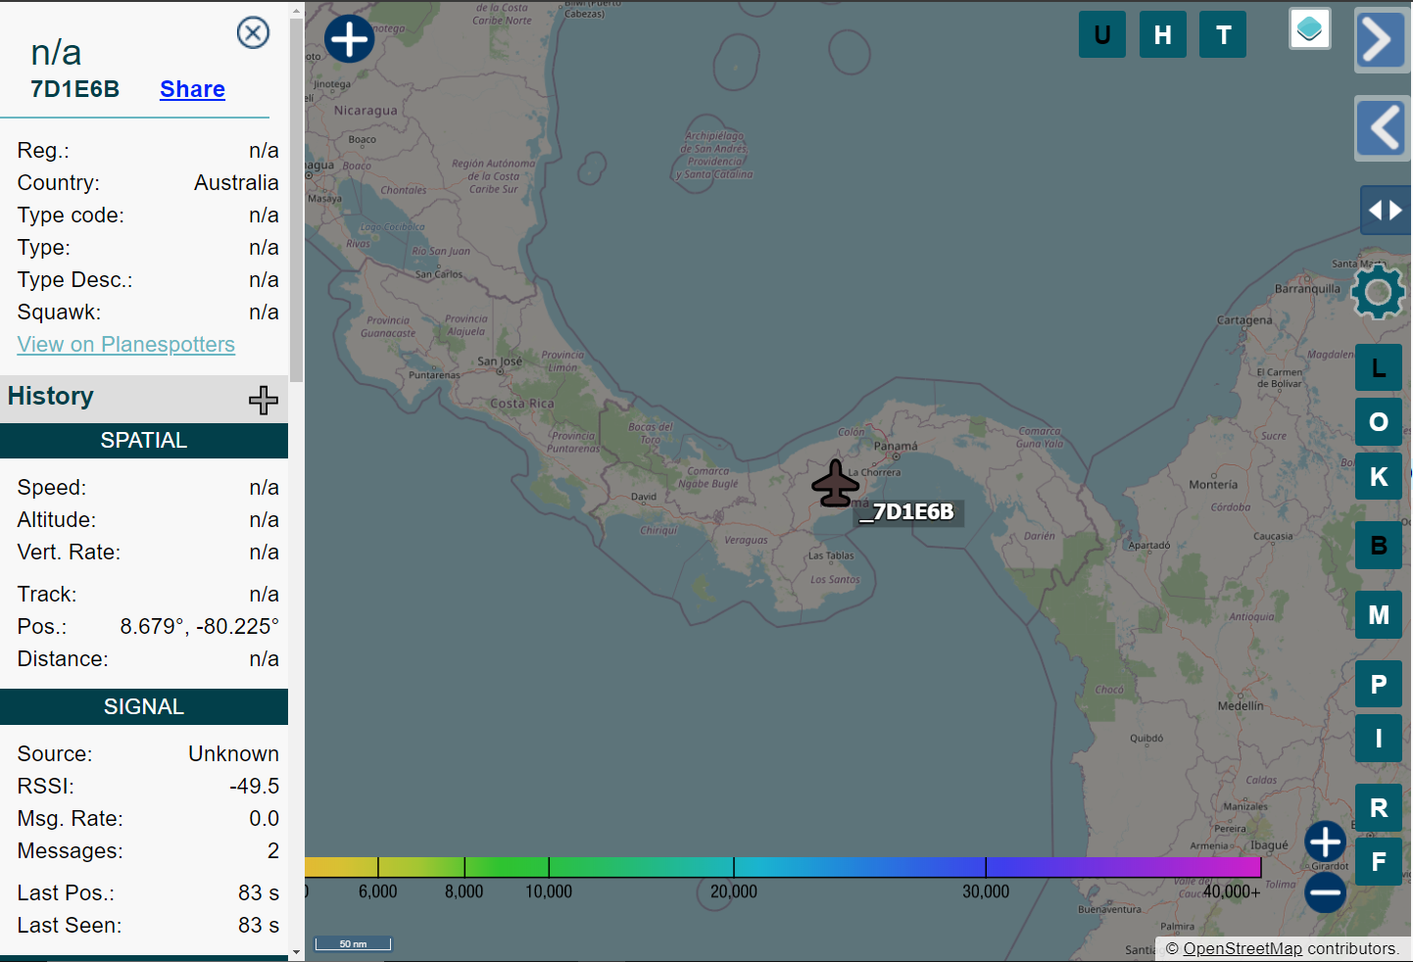The height and width of the screenshot is (962, 1413).
Task: Close the aircraft info panel
Action: 253,33
